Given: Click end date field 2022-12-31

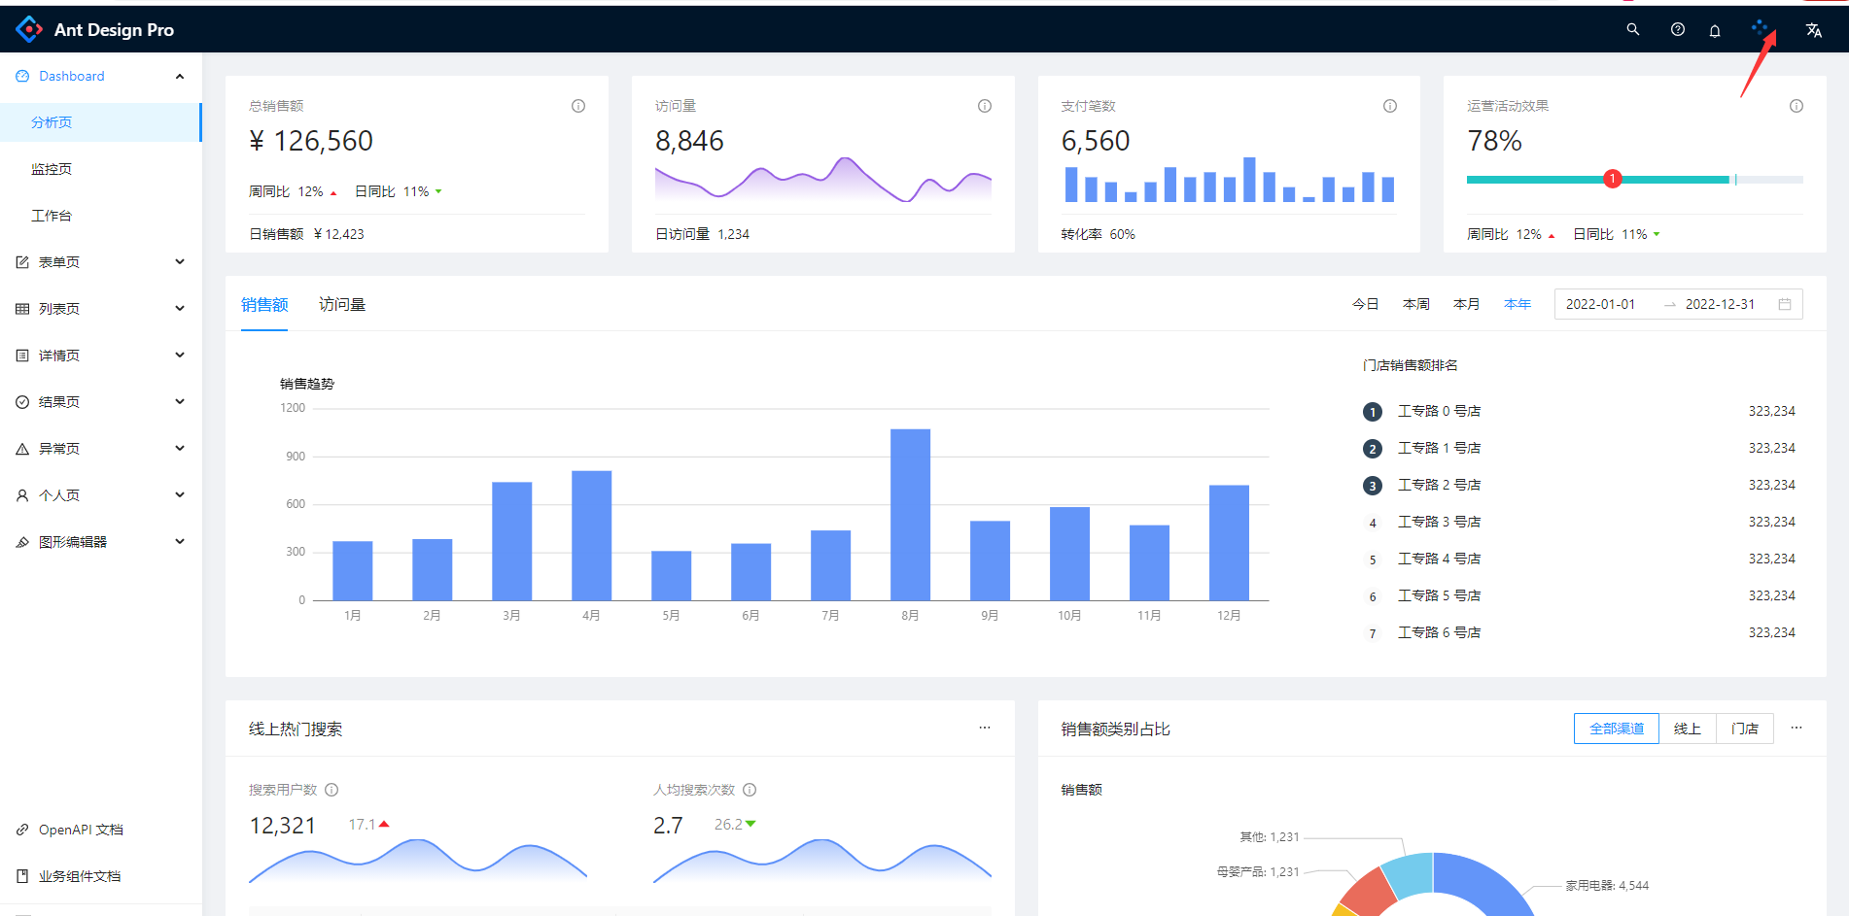Looking at the screenshot, I should point(1721,304).
